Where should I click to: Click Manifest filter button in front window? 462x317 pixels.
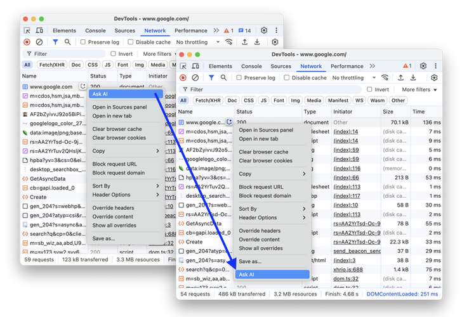pos(338,100)
